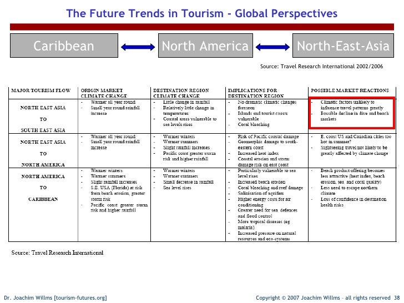The width and height of the screenshot is (404, 303).
Task: Click the blue double arrow between Caribbean and North America
Action: coord(138,47)
